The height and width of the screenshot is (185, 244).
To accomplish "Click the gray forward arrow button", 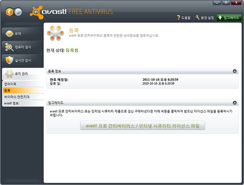I will coord(18,12).
